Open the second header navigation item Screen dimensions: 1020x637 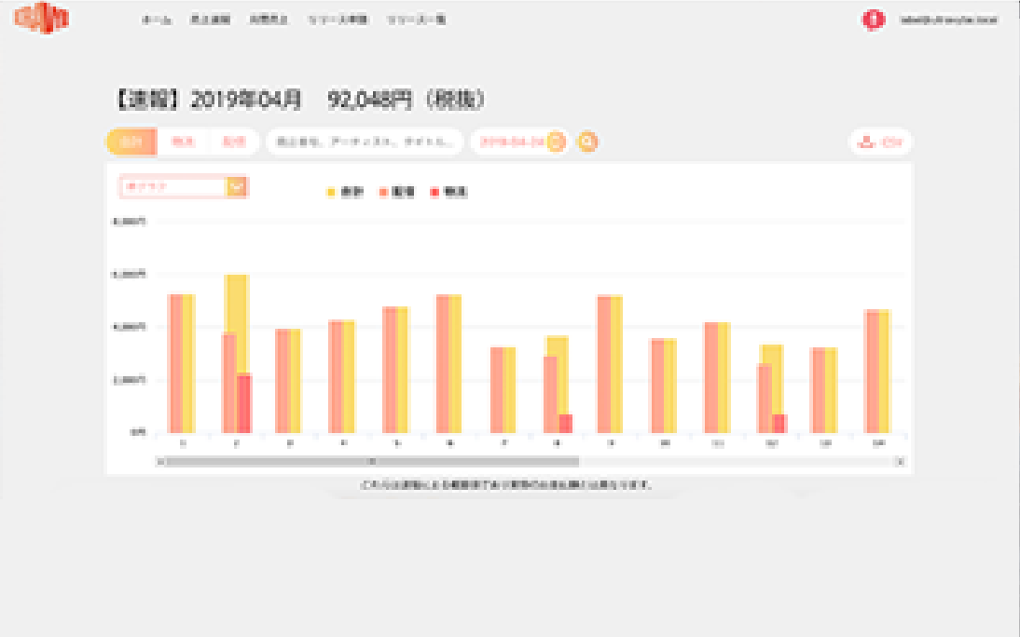[210, 20]
